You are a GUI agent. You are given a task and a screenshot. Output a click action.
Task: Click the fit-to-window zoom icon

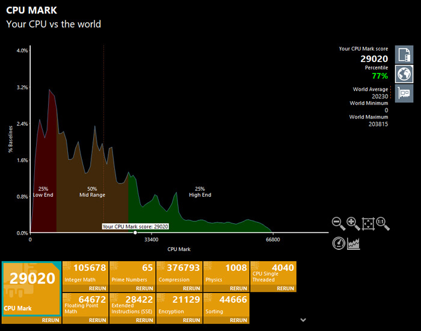pyautogui.click(x=368, y=224)
